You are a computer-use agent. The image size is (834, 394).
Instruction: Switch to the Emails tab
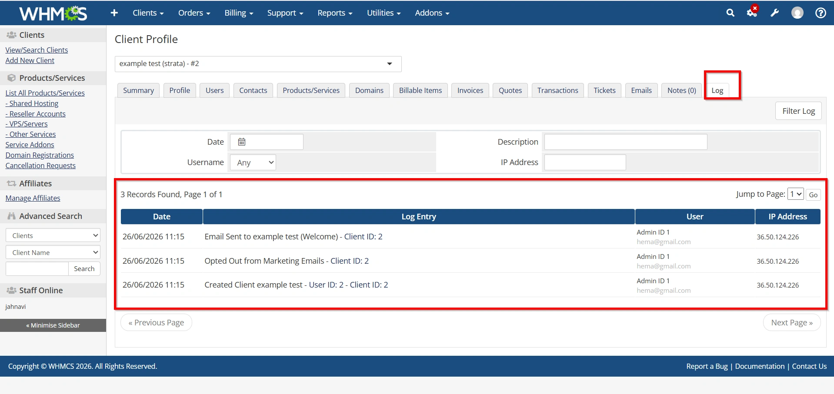point(641,90)
